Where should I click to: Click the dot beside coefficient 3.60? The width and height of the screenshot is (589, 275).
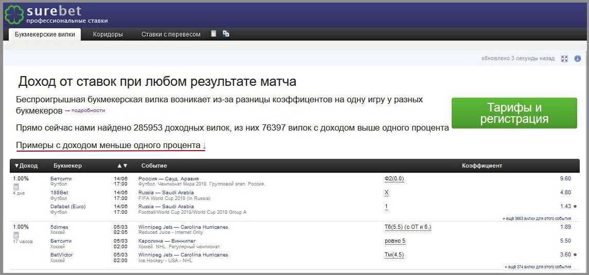point(575,255)
